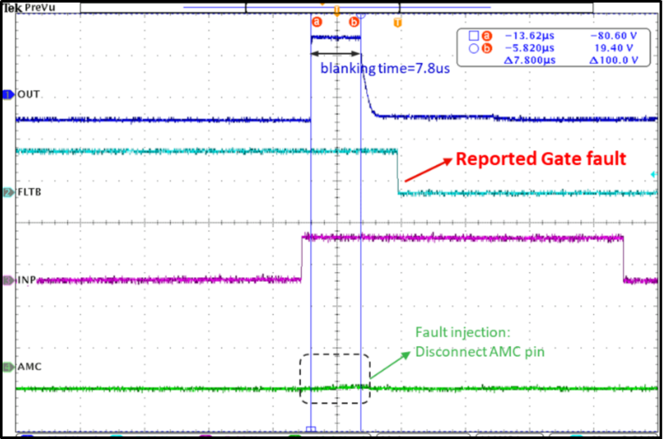Click the blanking time=7.8us annotation
This screenshot has height=439, width=663.
[x=385, y=68]
